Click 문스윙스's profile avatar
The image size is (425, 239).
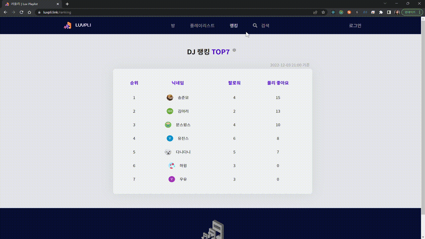(x=168, y=125)
